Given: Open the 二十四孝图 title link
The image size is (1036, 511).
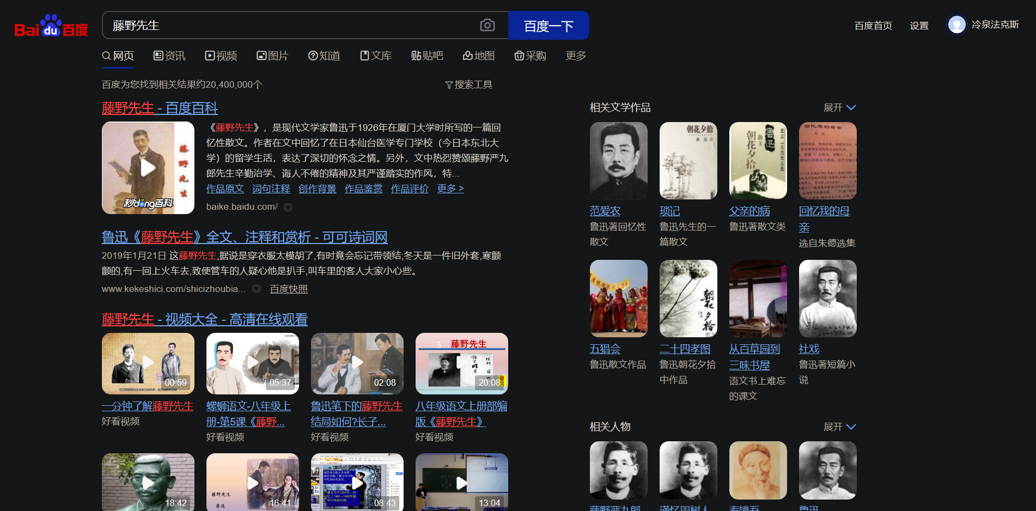Looking at the screenshot, I should point(685,349).
